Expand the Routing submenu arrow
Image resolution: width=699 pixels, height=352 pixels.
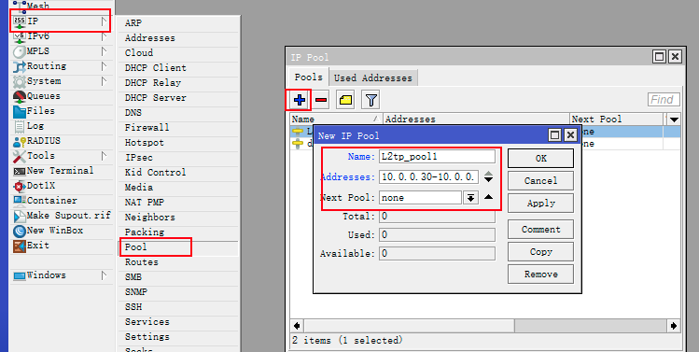104,66
